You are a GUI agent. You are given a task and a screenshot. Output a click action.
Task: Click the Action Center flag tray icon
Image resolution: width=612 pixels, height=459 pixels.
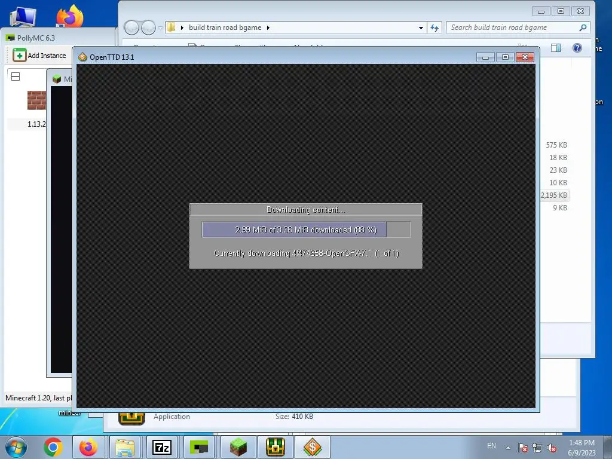point(522,448)
